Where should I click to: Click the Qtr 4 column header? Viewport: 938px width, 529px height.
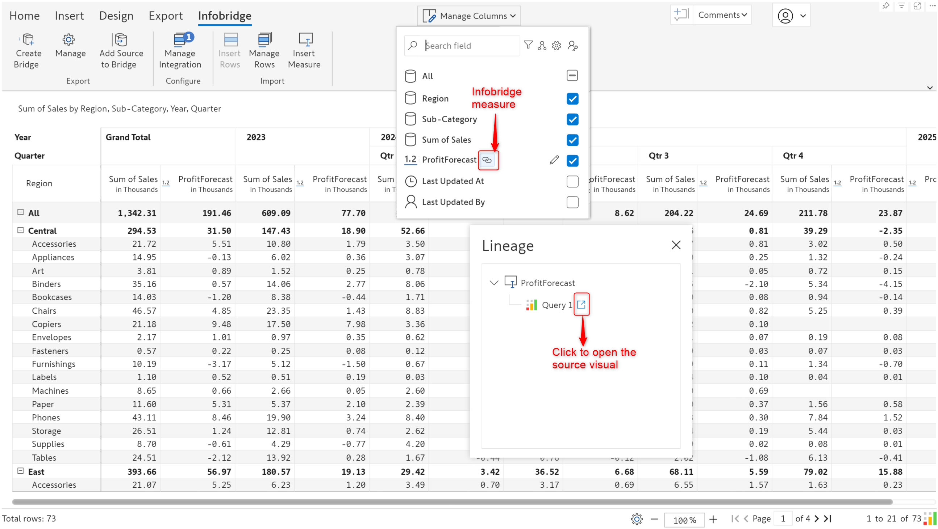[793, 156]
